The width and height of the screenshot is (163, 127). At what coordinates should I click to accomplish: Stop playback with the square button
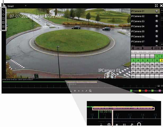tap(79, 91)
